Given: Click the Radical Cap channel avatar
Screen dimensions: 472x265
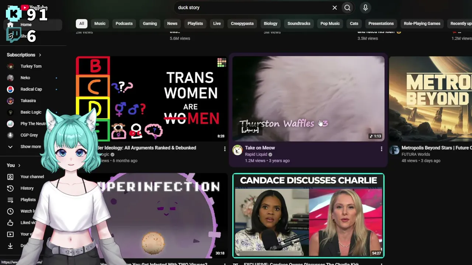Looking at the screenshot, I should coord(10,89).
